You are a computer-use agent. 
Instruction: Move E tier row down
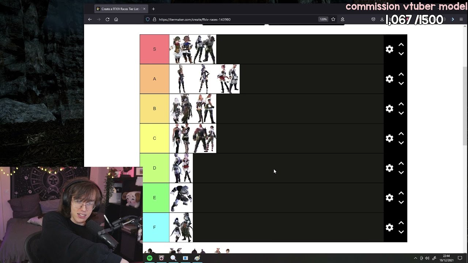point(401,202)
